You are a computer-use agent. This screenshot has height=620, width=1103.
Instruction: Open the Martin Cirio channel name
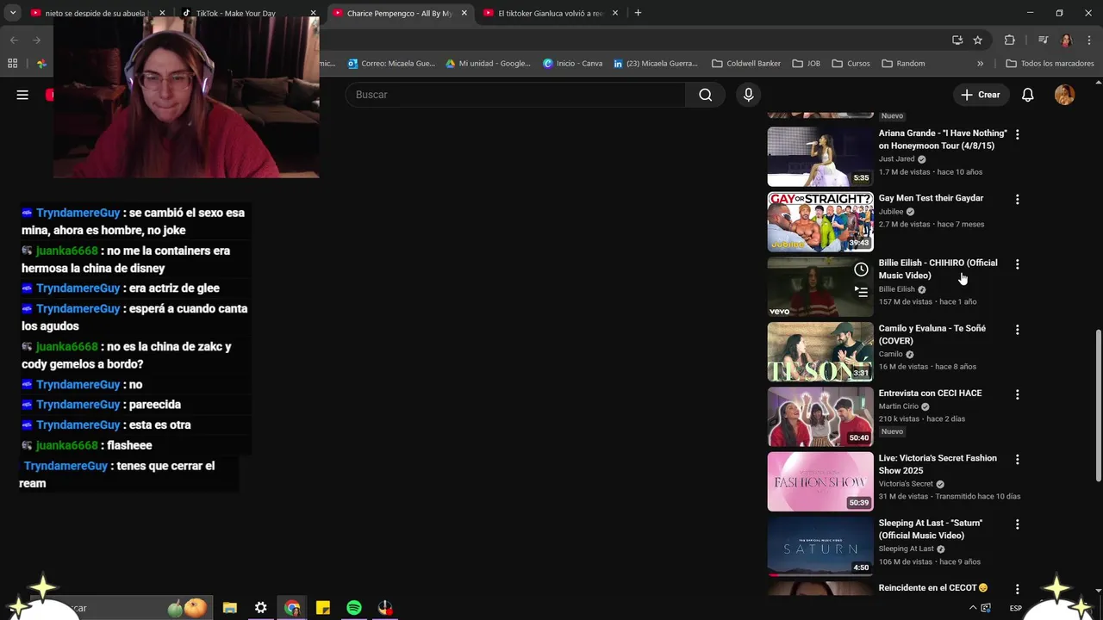pyautogui.click(x=898, y=406)
